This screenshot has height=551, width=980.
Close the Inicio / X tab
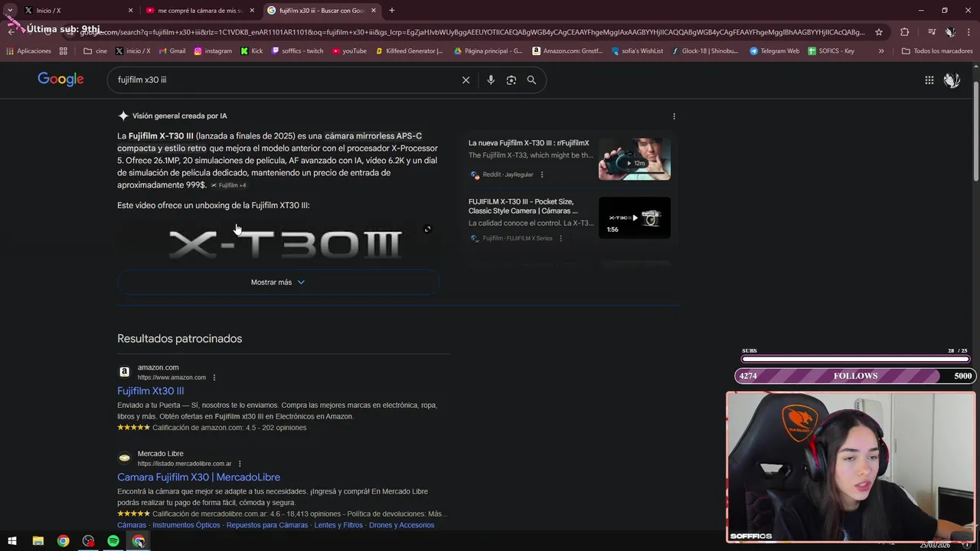pyautogui.click(x=130, y=11)
